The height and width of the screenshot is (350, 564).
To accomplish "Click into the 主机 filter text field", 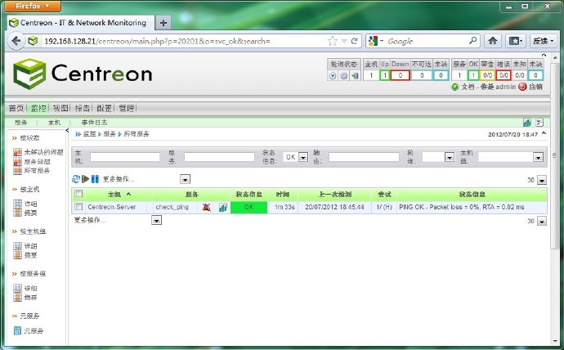I will point(125,157).
